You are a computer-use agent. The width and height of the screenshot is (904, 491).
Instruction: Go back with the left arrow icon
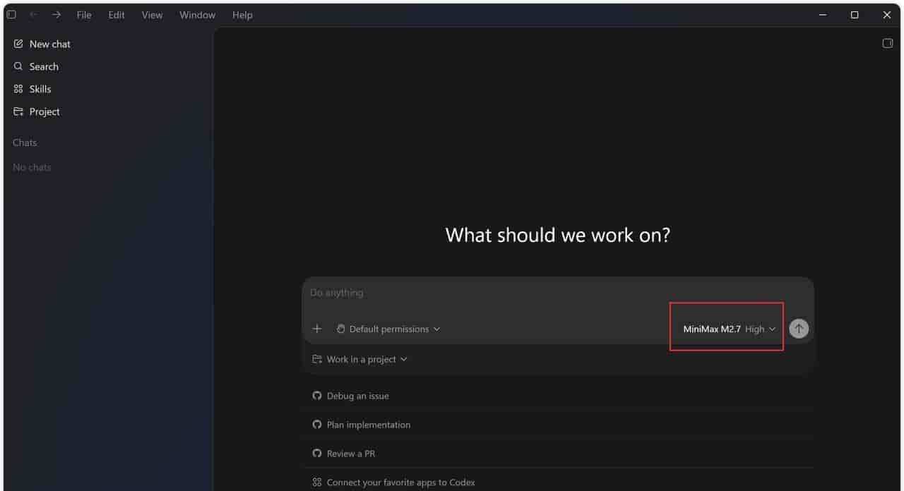pyautogui.click(x=33, y=15)
